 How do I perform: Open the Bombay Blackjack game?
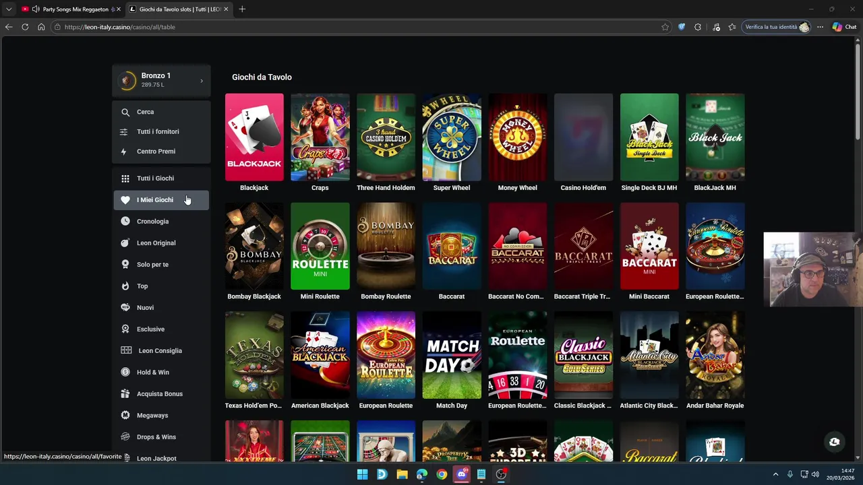[254, 247]
